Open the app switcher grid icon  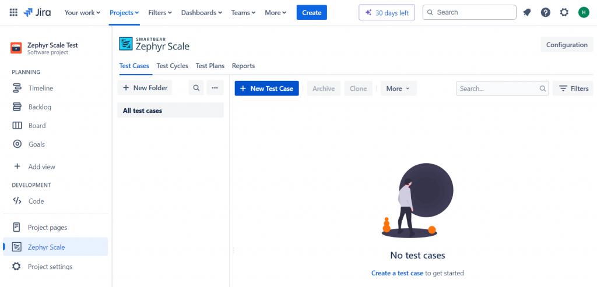coord(13,13)
